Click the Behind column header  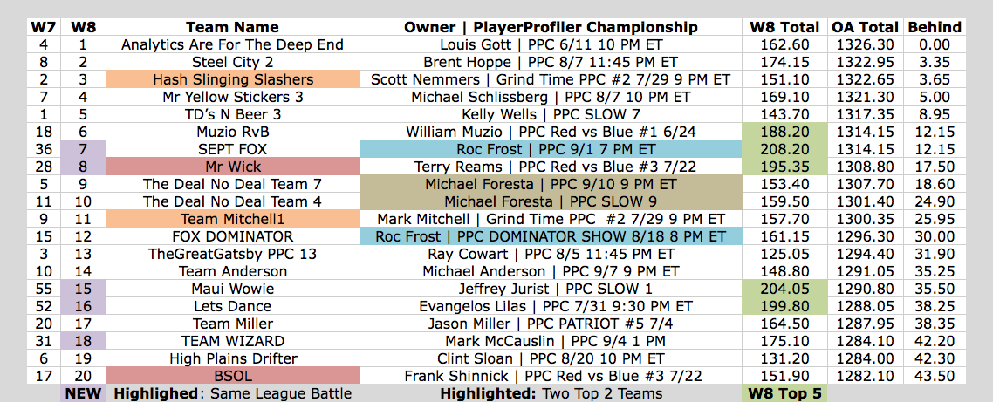pyautogui.click(x=935, y=27)
